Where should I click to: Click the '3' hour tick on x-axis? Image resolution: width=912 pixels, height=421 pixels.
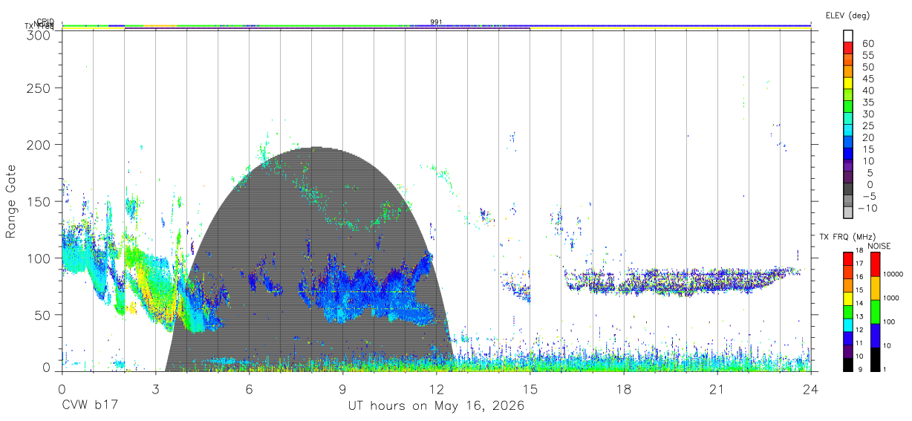(156, 389)
